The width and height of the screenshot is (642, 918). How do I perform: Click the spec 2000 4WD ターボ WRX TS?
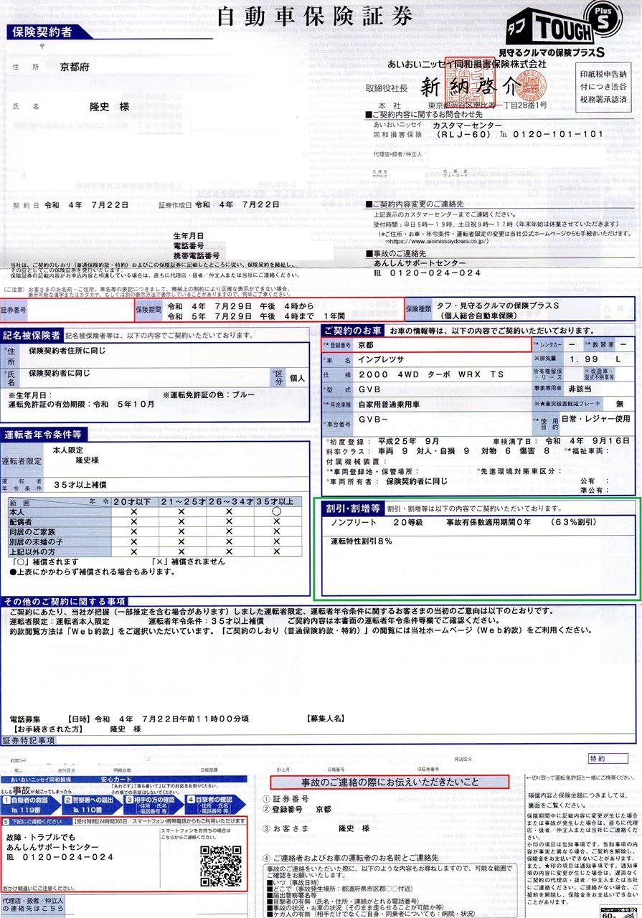click(431, 375)
